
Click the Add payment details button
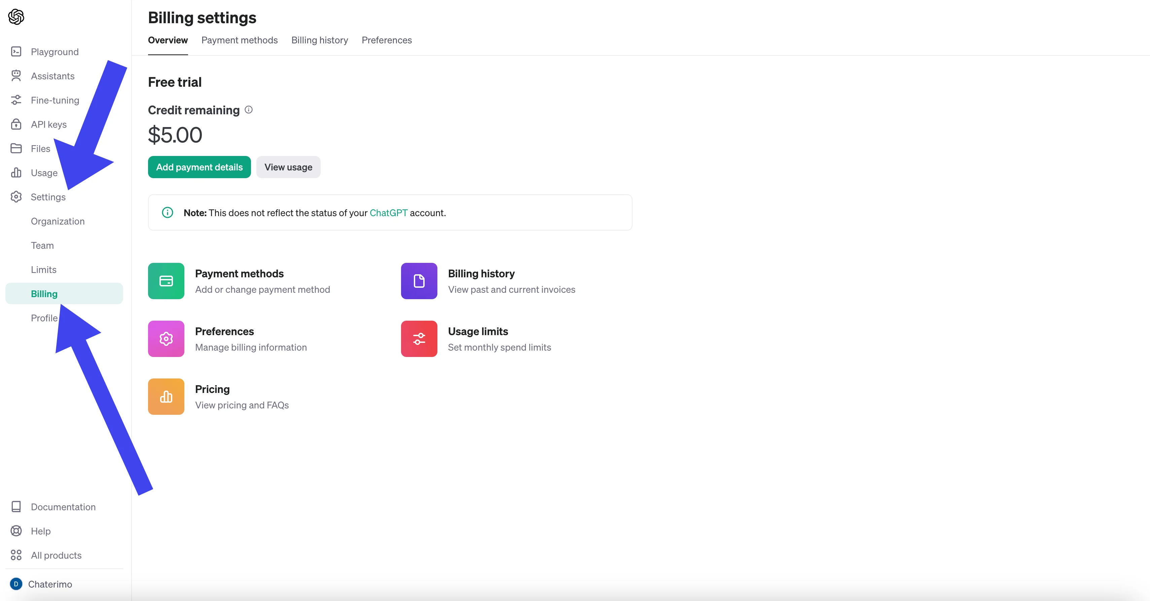click(199, 167)
